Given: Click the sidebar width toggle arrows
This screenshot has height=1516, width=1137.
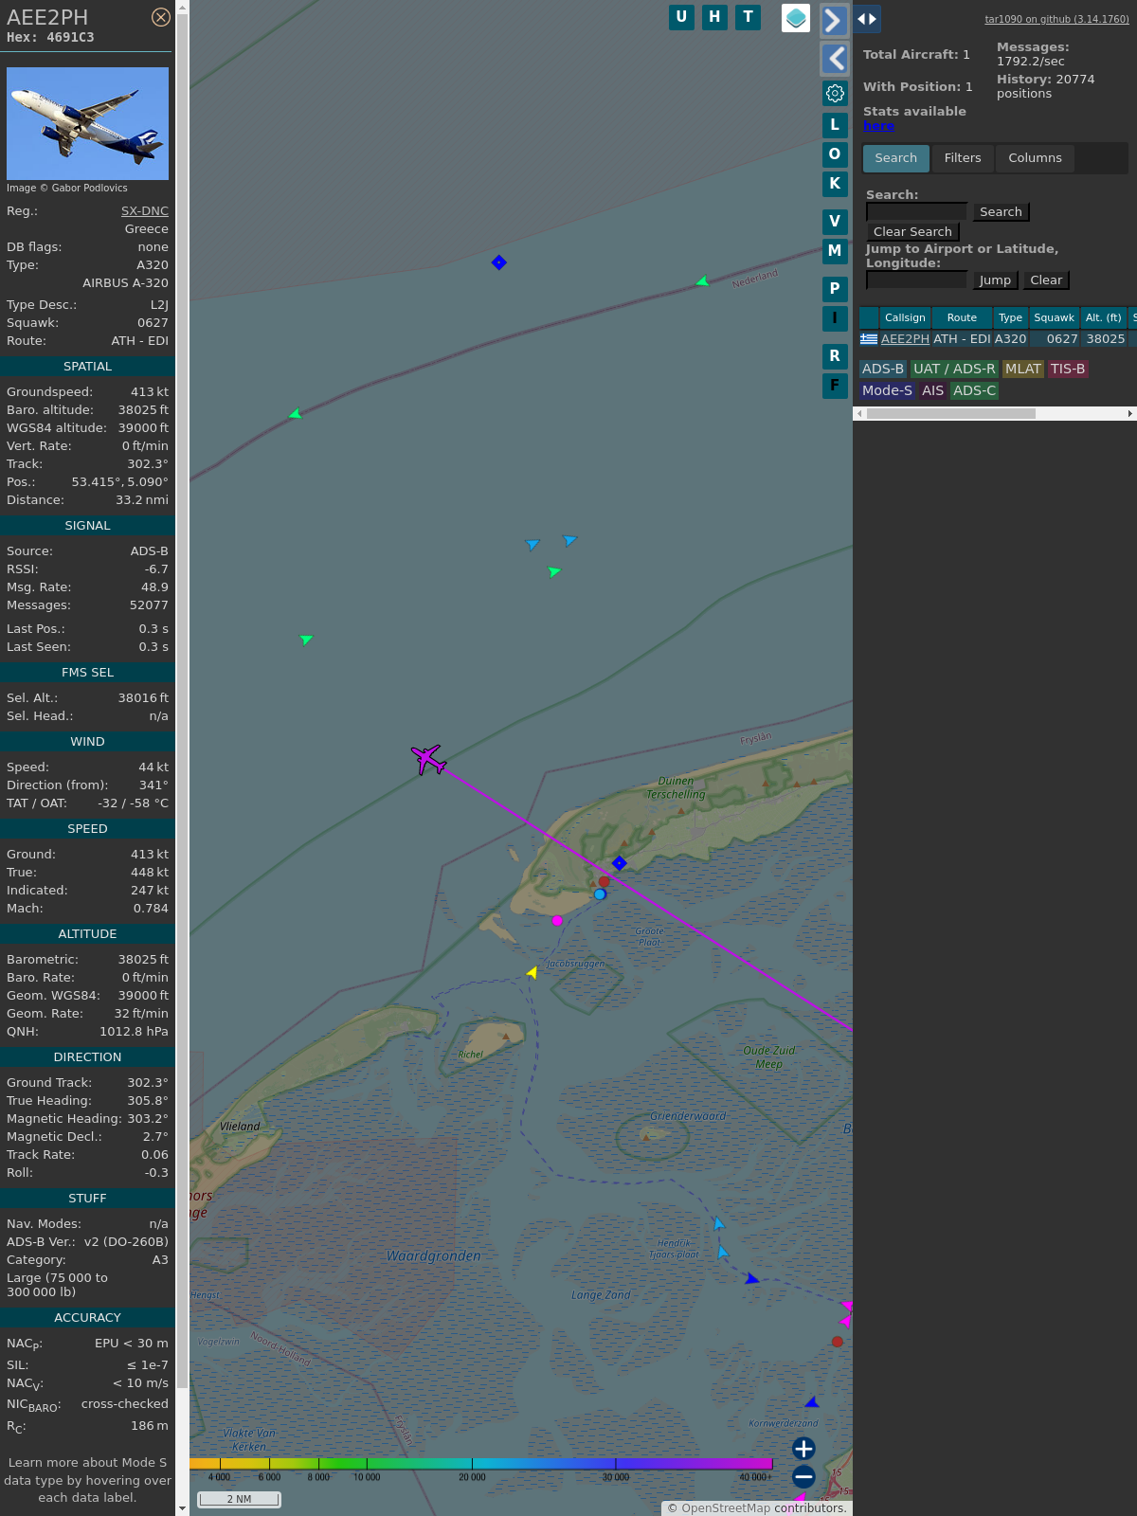Looking at the screenshot, I should (867, 19).
